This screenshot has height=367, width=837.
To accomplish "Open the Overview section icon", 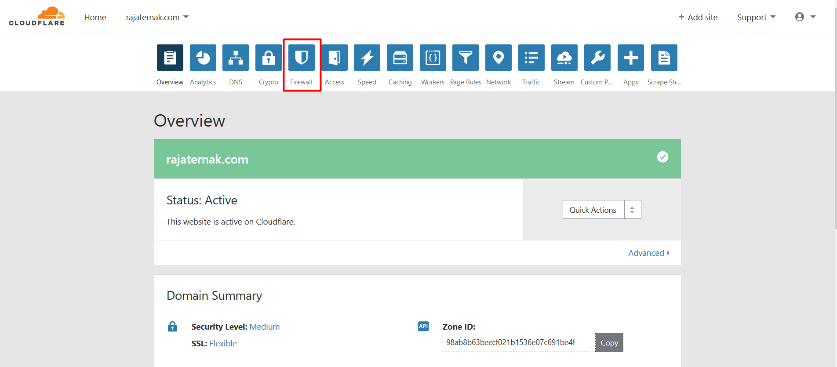I will click(170, 58).
